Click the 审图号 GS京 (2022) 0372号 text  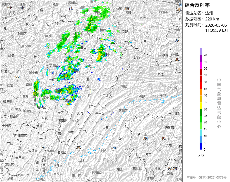pos(206,178)
